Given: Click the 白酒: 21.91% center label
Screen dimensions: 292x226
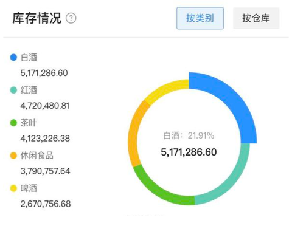Looking at the screenshot, I should [189, 135].
